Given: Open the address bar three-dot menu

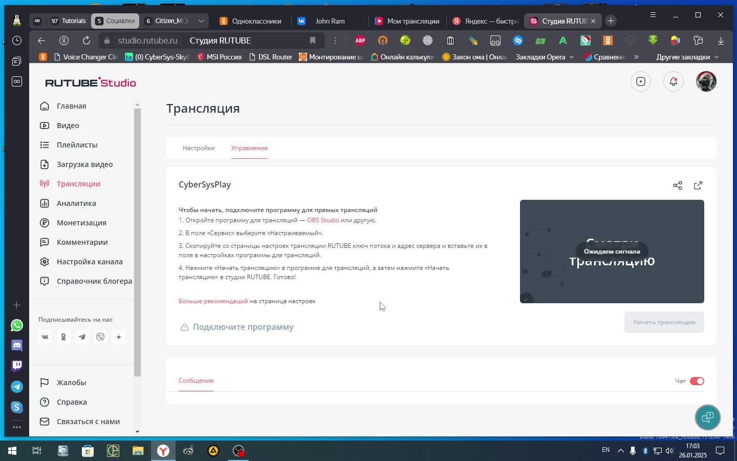Looking at the screenshot, I should (335, 40).
